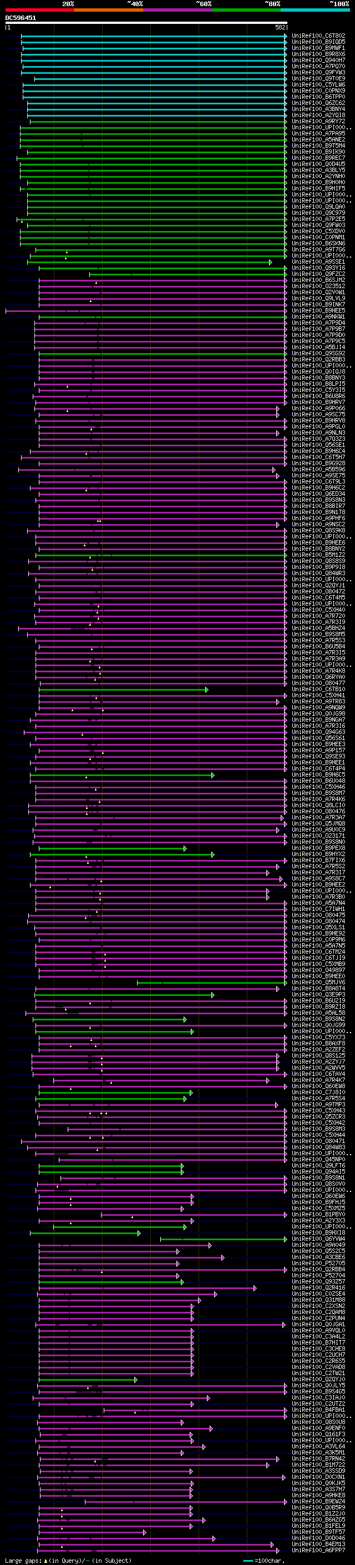Click the green ~80% identity legend segment
355x1565 pixels.
(x=246, y=10)
